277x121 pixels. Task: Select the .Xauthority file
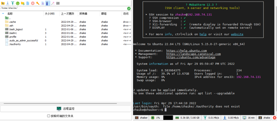[x=65, y=44]
